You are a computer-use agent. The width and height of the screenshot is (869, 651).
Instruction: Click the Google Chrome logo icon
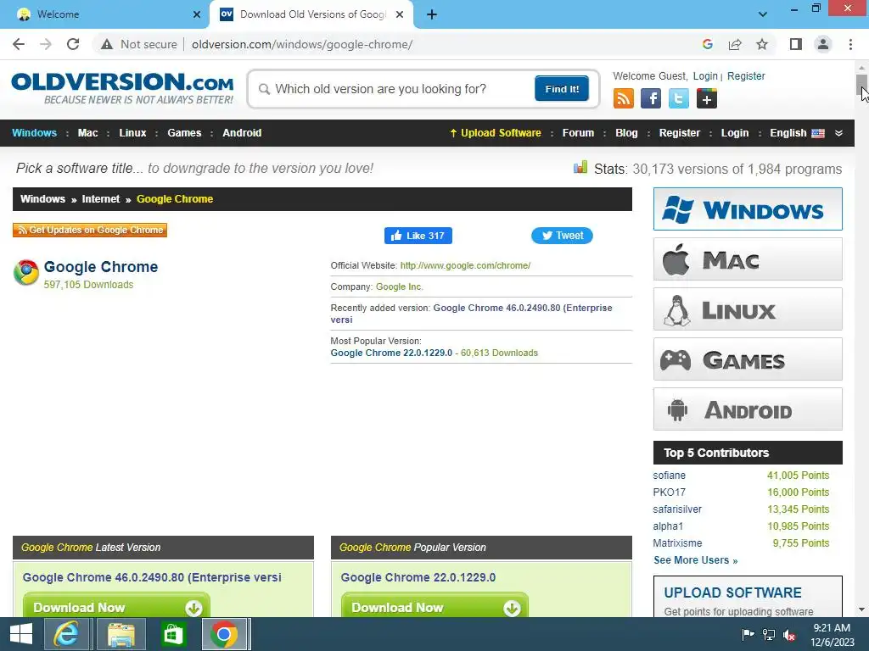(26, 272)
